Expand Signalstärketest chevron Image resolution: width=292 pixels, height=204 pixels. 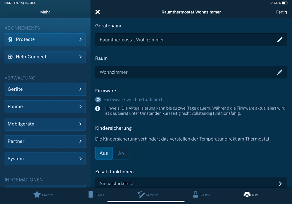[x=280, y=184]
